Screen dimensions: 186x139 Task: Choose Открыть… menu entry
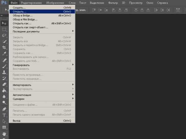42,12
